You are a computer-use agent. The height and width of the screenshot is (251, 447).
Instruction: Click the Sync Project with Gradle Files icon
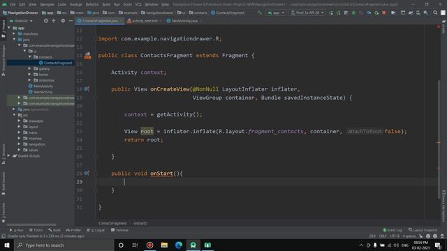point(411,13)
